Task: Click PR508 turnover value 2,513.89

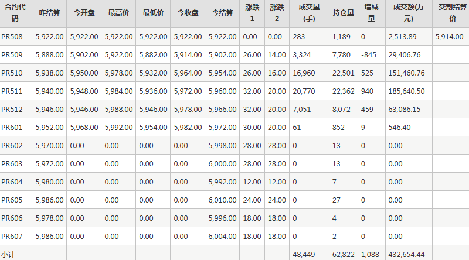Action: 402,37
